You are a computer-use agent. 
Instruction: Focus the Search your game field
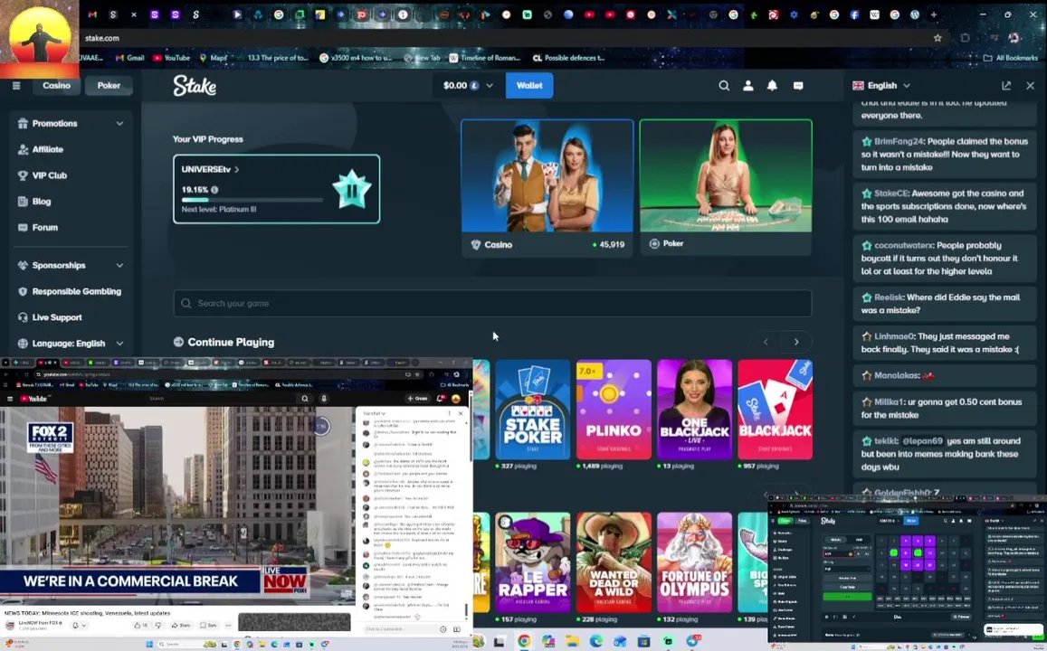(493, 303)
